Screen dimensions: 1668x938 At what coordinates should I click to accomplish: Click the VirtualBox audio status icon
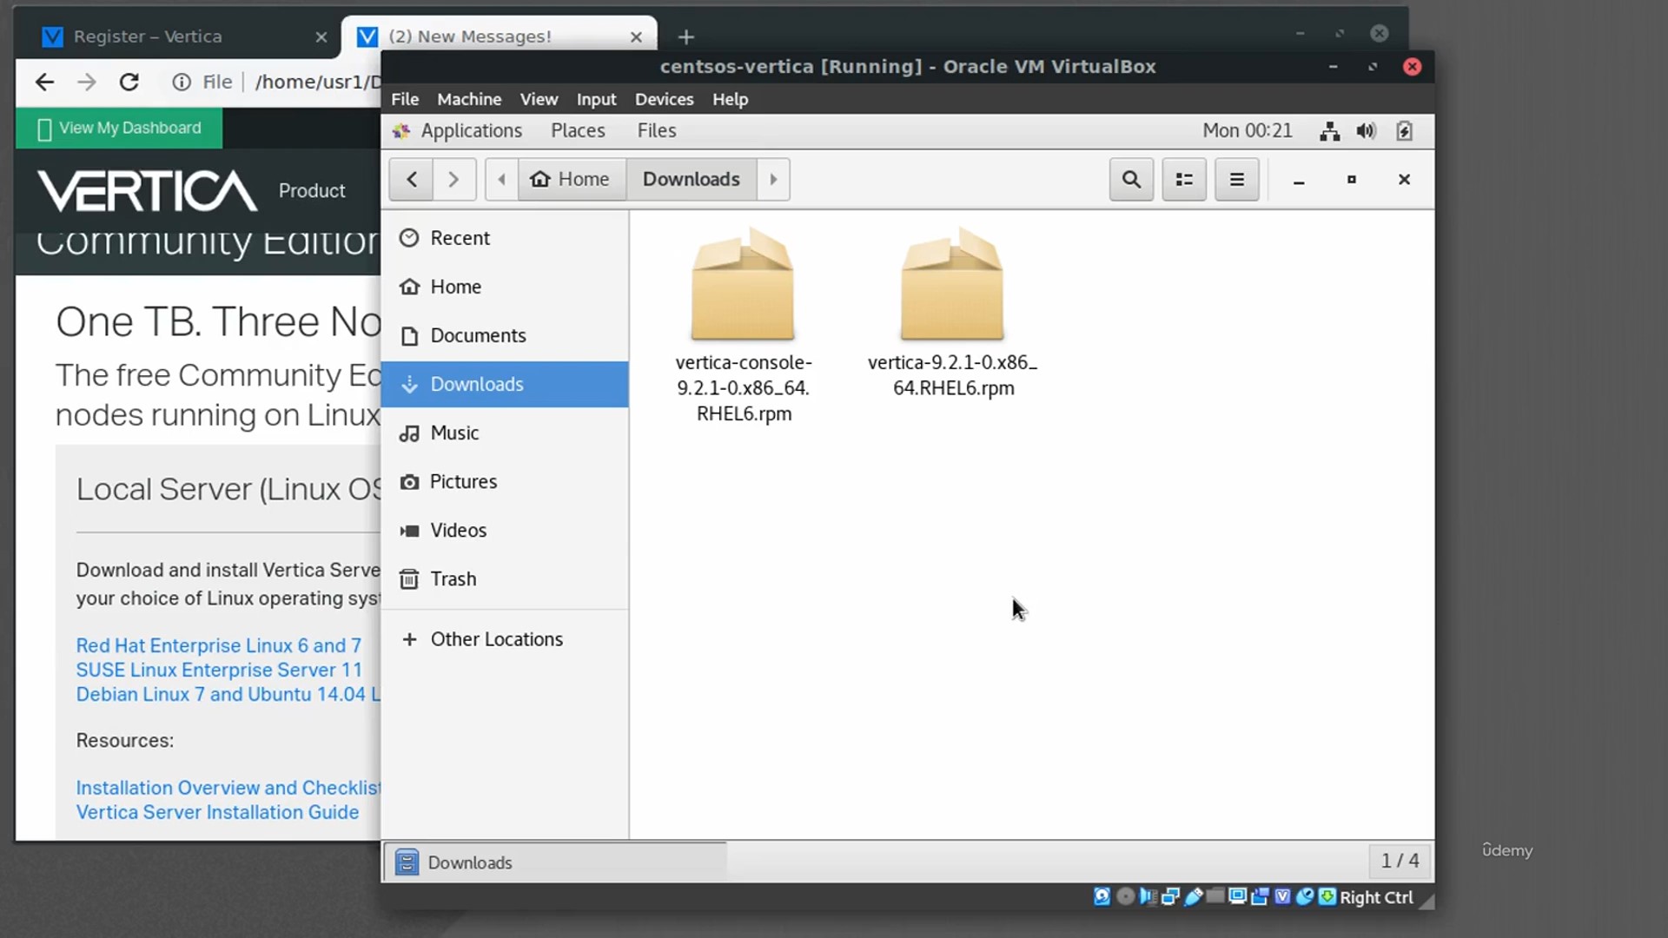click(x=1148, y=896)
